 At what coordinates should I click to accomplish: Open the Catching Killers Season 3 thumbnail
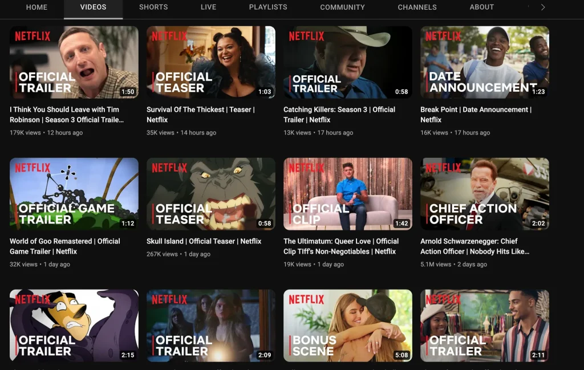pos(348,62)
